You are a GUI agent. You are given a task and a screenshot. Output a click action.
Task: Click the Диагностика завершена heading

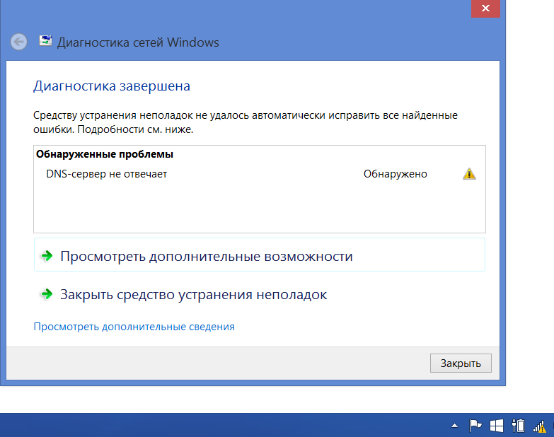[x=112, y=86]
